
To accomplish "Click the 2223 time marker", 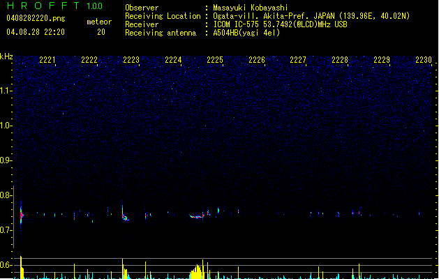I will point(131,60).
